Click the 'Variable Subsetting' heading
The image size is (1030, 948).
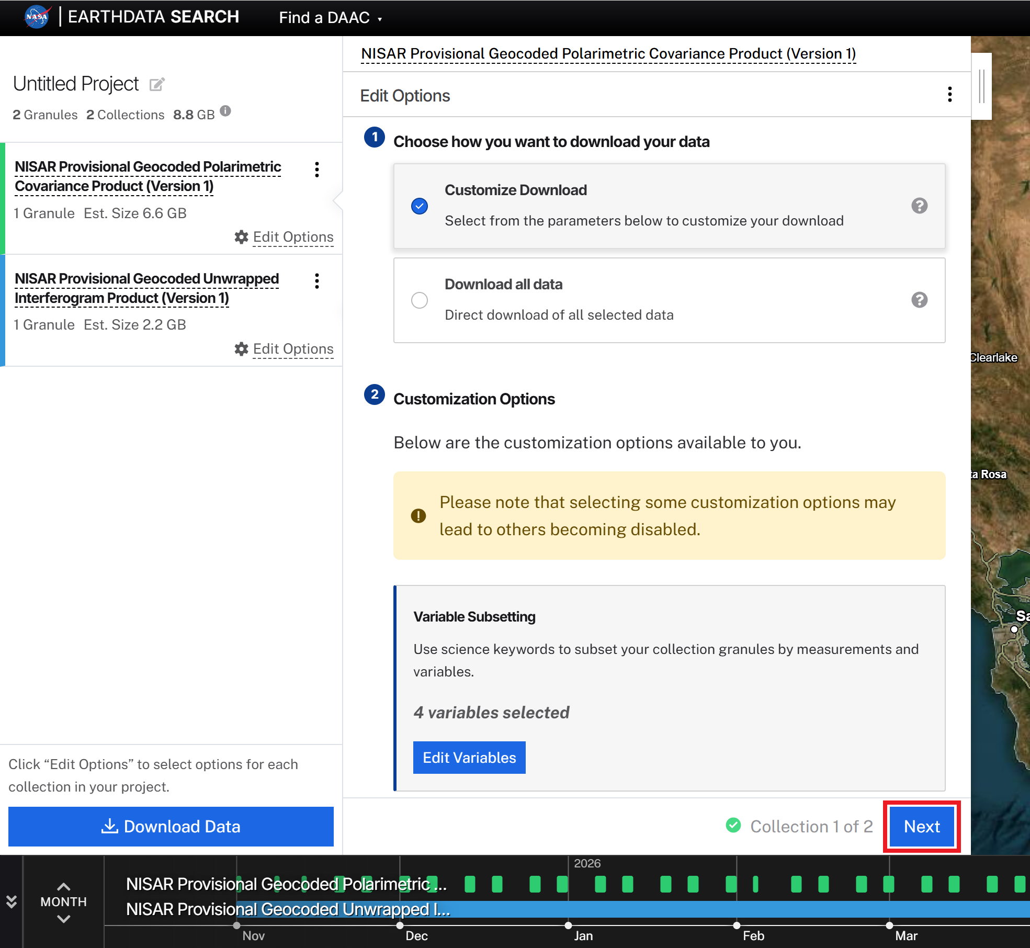tap(474, 617)
